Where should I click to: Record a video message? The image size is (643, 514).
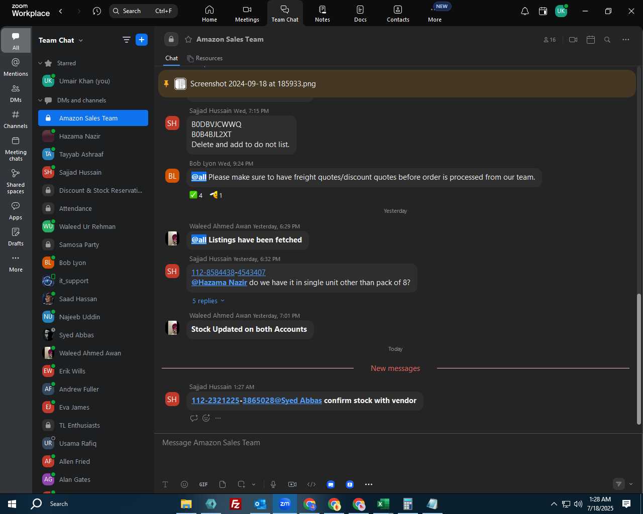292,484
